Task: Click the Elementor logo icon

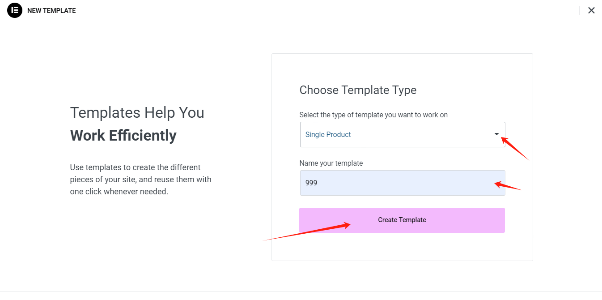Action: point(15,10)
